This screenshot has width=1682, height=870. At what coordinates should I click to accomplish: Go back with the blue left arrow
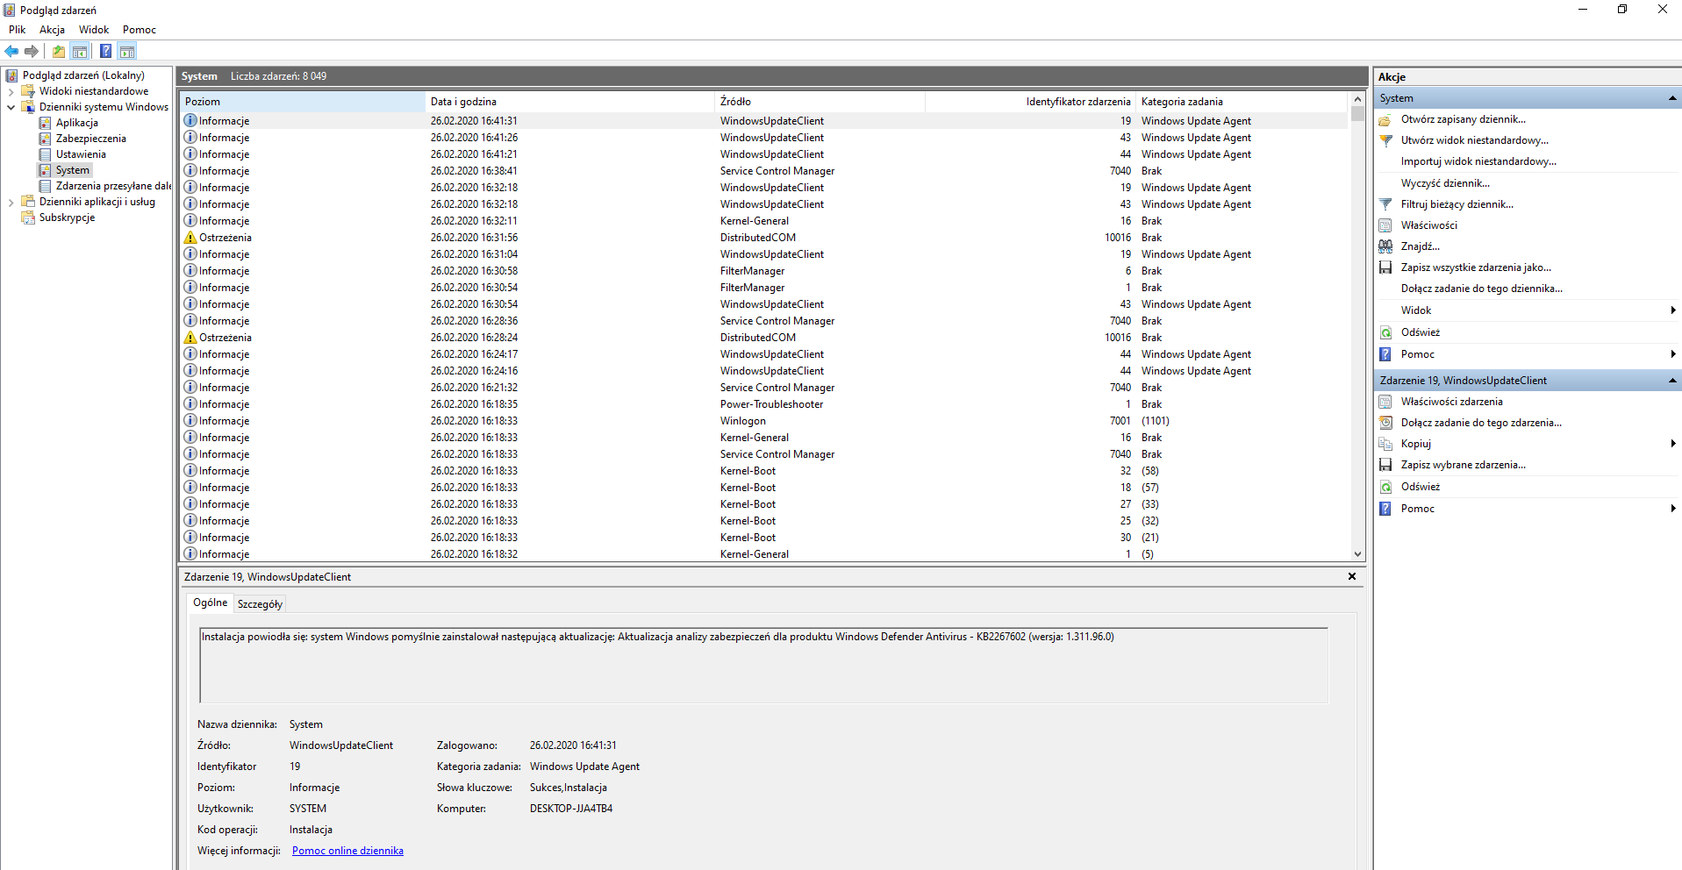[x=11, y=51]
